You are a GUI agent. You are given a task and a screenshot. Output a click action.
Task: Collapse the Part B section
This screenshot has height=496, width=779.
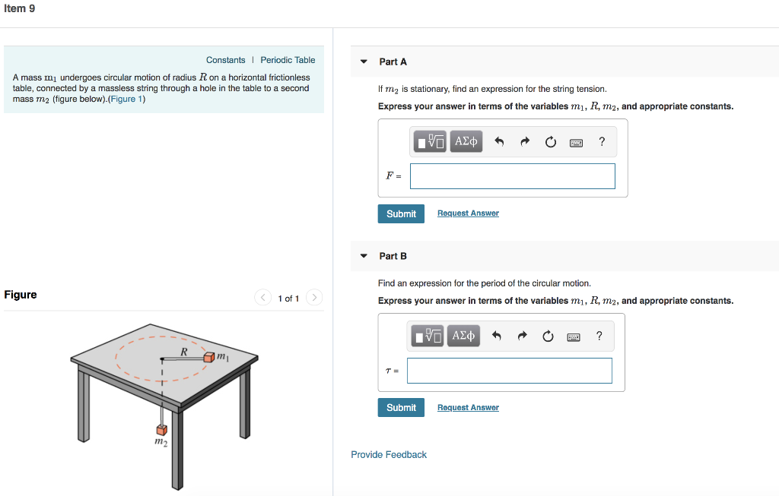pos(363,256)
